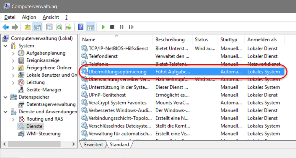
Task: Collapse Dienste und Anwendungen node
Action: (6, 112)
